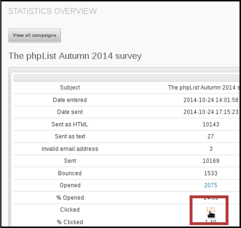Viewport: 241px width, 228px height.
Task: Open the orange 121 clicked count link
Action: [x=211, y=210]
